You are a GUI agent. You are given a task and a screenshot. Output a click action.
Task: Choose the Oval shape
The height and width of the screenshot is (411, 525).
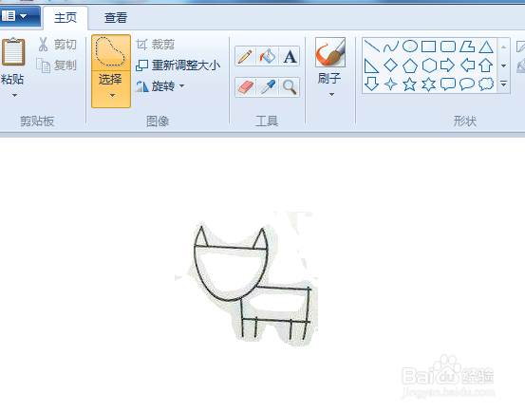coord(410,47)
